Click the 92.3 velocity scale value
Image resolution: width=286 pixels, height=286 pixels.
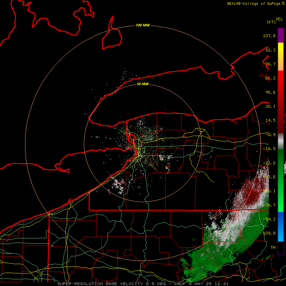click(270, 50)
